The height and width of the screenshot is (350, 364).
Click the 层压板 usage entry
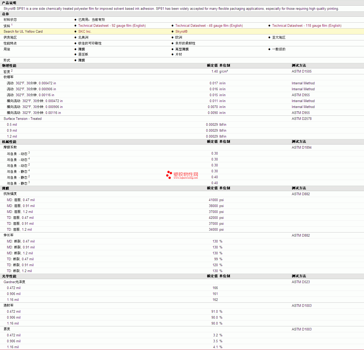83,54
